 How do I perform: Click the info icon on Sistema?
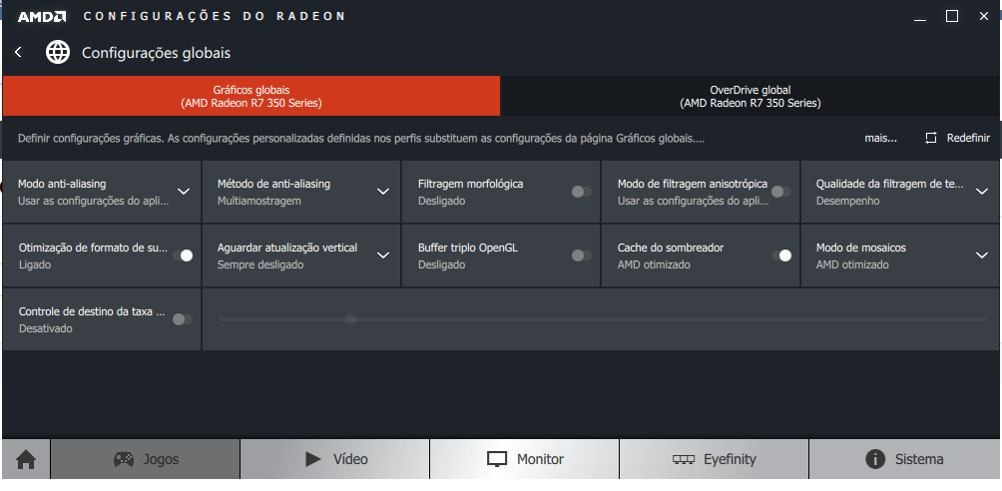[874, 459]
